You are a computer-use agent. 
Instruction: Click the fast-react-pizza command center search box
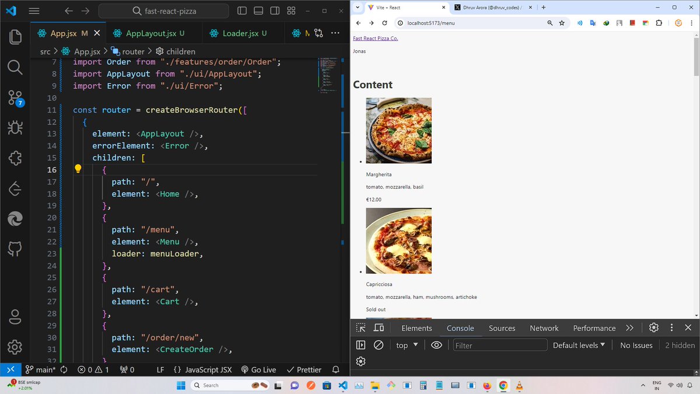(x=164, y=11)
